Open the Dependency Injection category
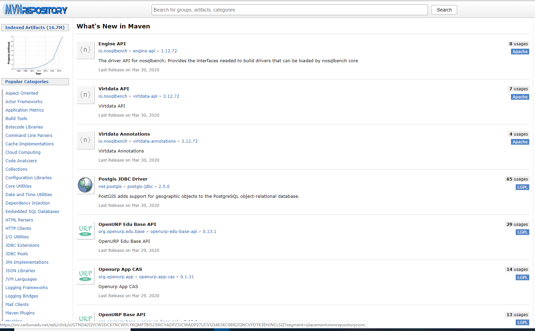Screen dimensions: 535x331 pyautogui.click(x=28, y=203)
